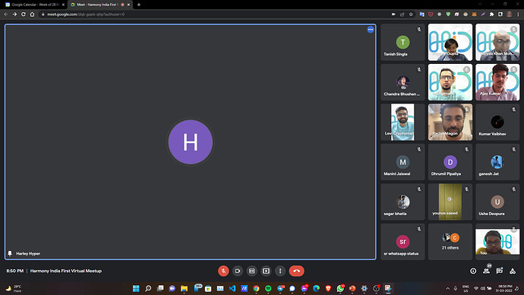Select the sagar bhatia participant tile

402,201
